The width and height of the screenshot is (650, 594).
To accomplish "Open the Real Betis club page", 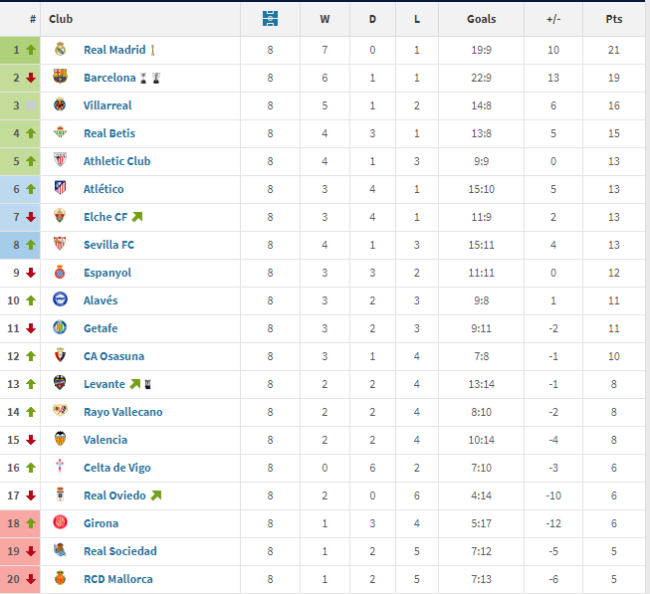I will 109,133.
